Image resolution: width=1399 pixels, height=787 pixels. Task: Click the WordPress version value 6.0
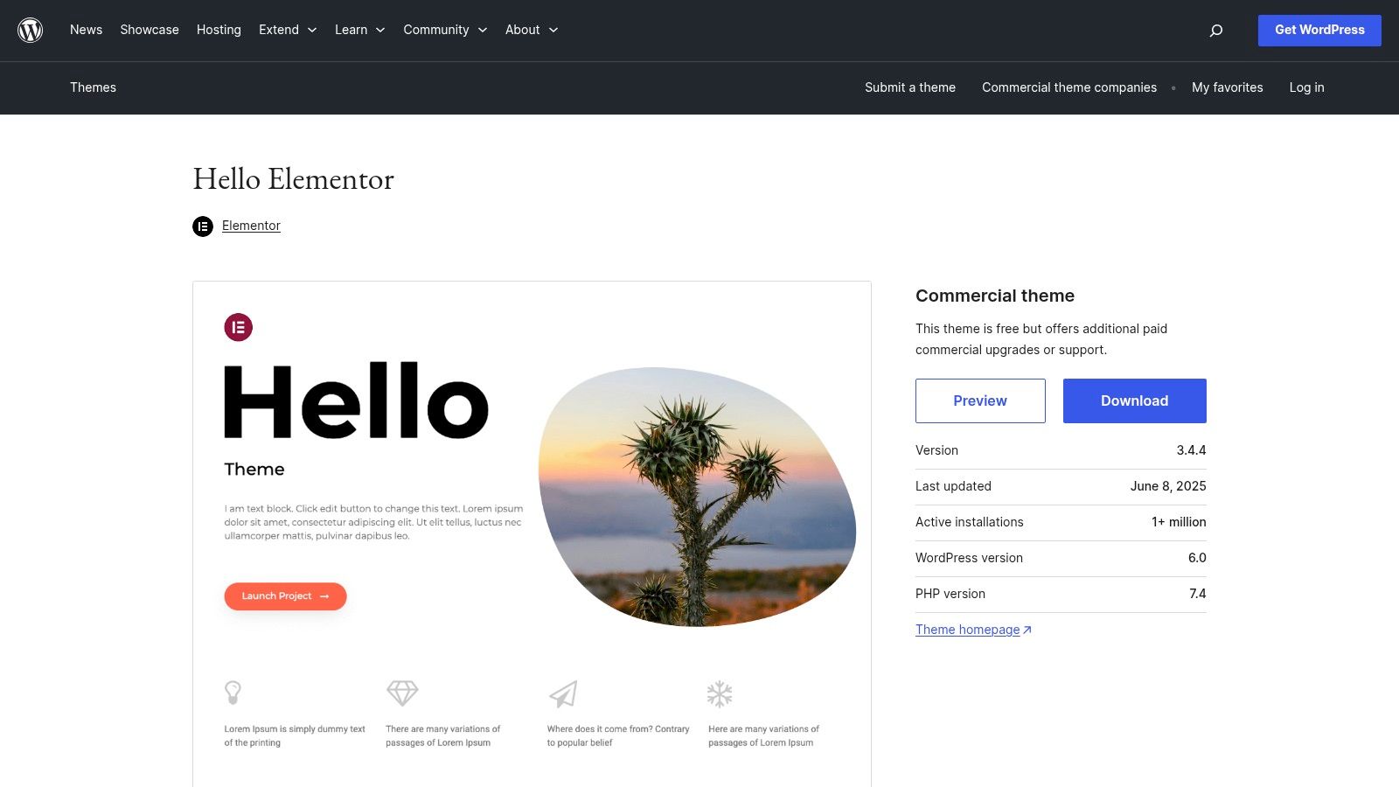[1197, 558]
